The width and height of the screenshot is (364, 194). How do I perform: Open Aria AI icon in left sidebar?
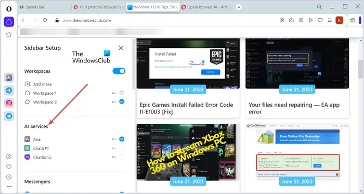9,77
